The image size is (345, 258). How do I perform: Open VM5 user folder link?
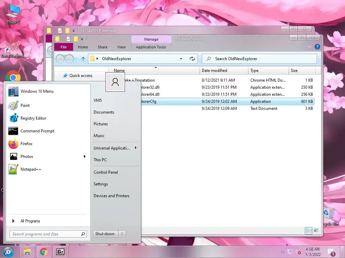[97, 100]
